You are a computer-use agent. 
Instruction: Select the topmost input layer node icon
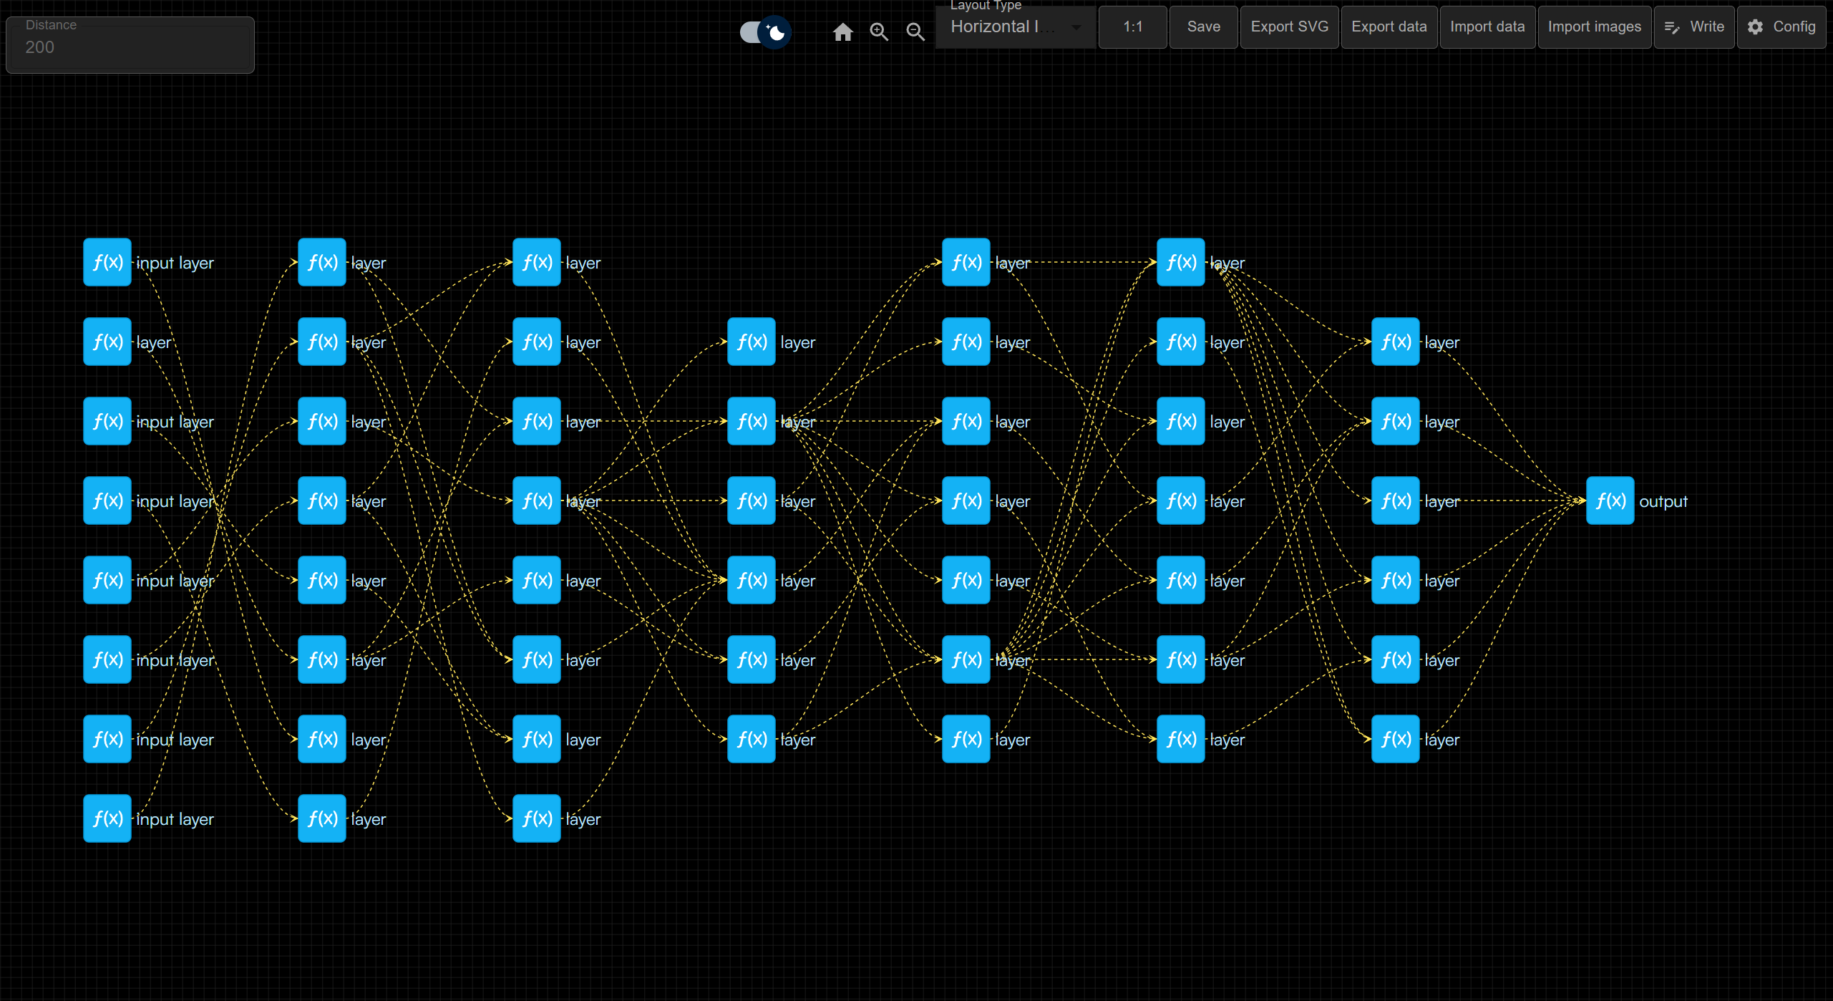(107, 262)
